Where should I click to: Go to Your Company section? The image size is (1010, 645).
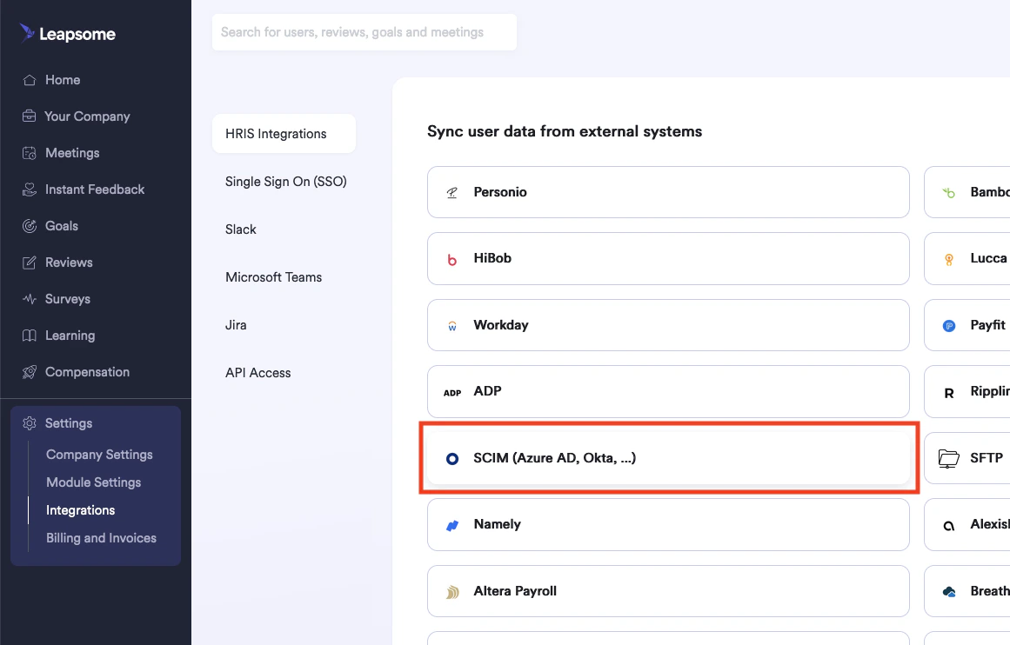(x=87, y=116)
